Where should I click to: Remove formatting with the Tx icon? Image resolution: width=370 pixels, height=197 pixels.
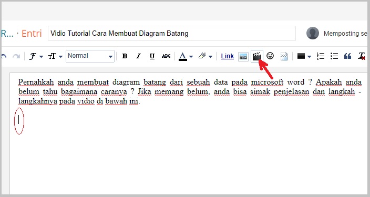click(x=362, y=56)
